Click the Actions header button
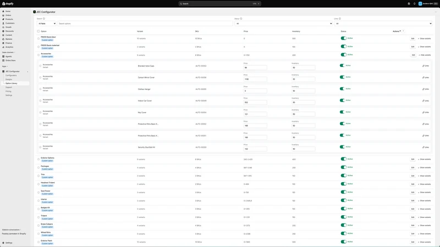Screen dimensions: 440x247 (397, 31)
